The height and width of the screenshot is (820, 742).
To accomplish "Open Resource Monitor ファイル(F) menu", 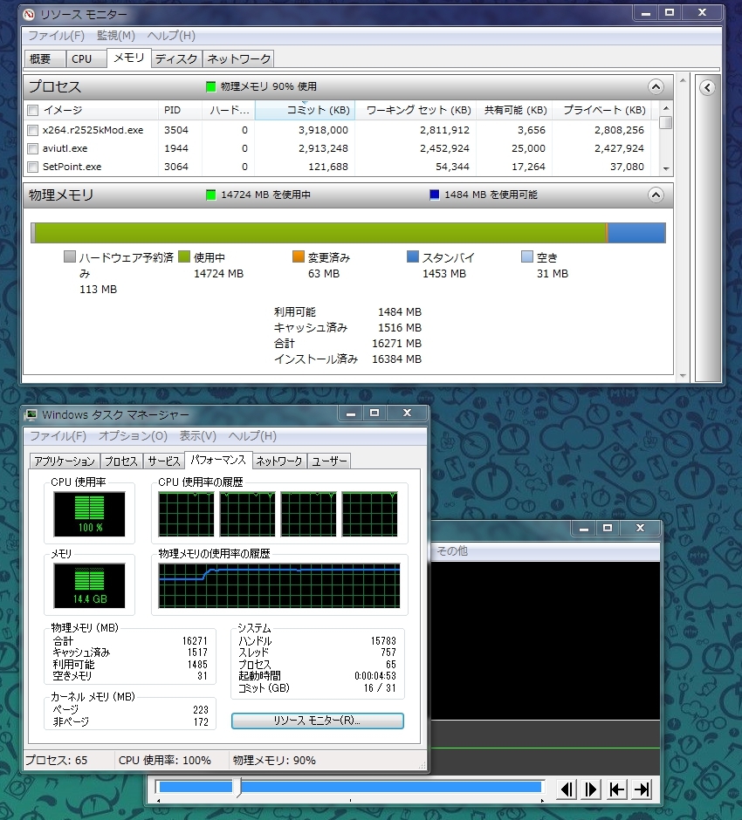I will click(56, 36).
